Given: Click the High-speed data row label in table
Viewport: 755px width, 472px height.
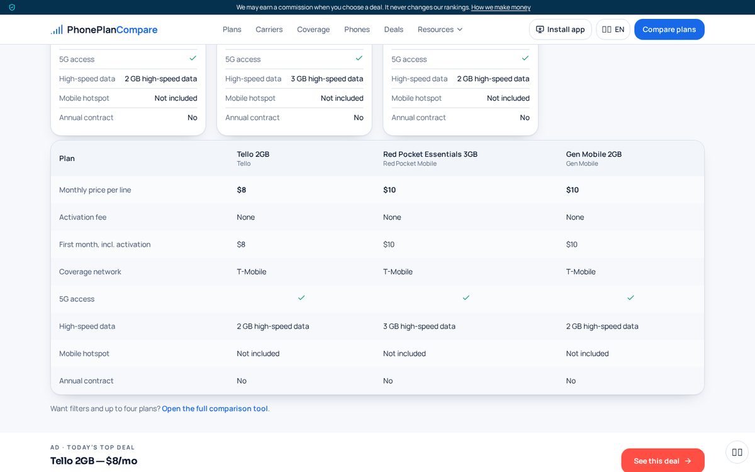Looking at the screenshot, I should [87, 326].
